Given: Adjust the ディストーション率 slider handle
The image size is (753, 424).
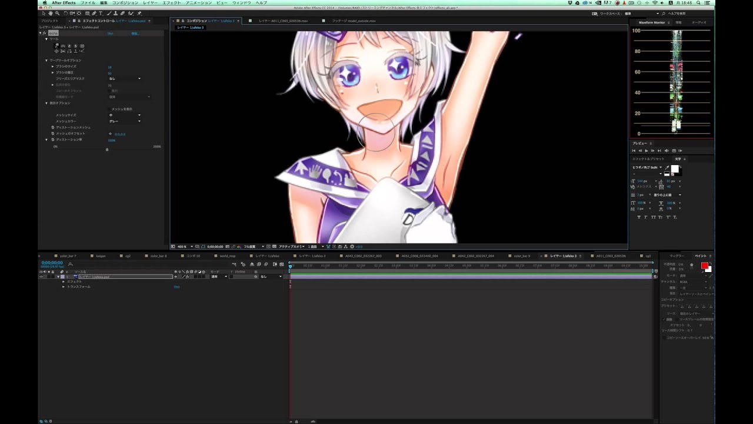Looking at the screenshot, I should click(x=107, y=150).
